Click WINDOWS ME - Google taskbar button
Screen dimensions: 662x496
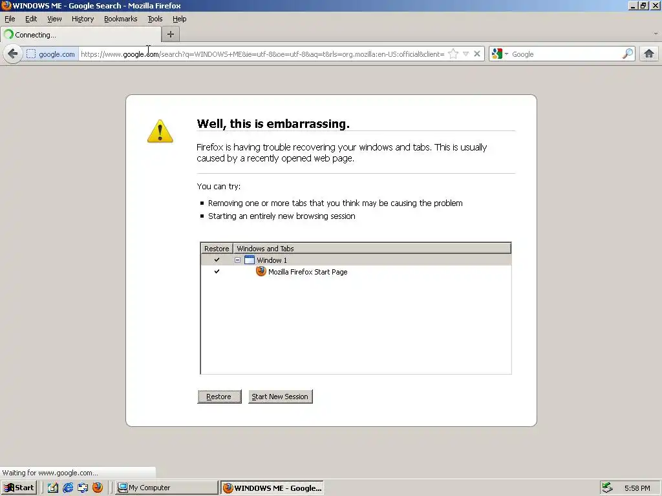point(272,488)
